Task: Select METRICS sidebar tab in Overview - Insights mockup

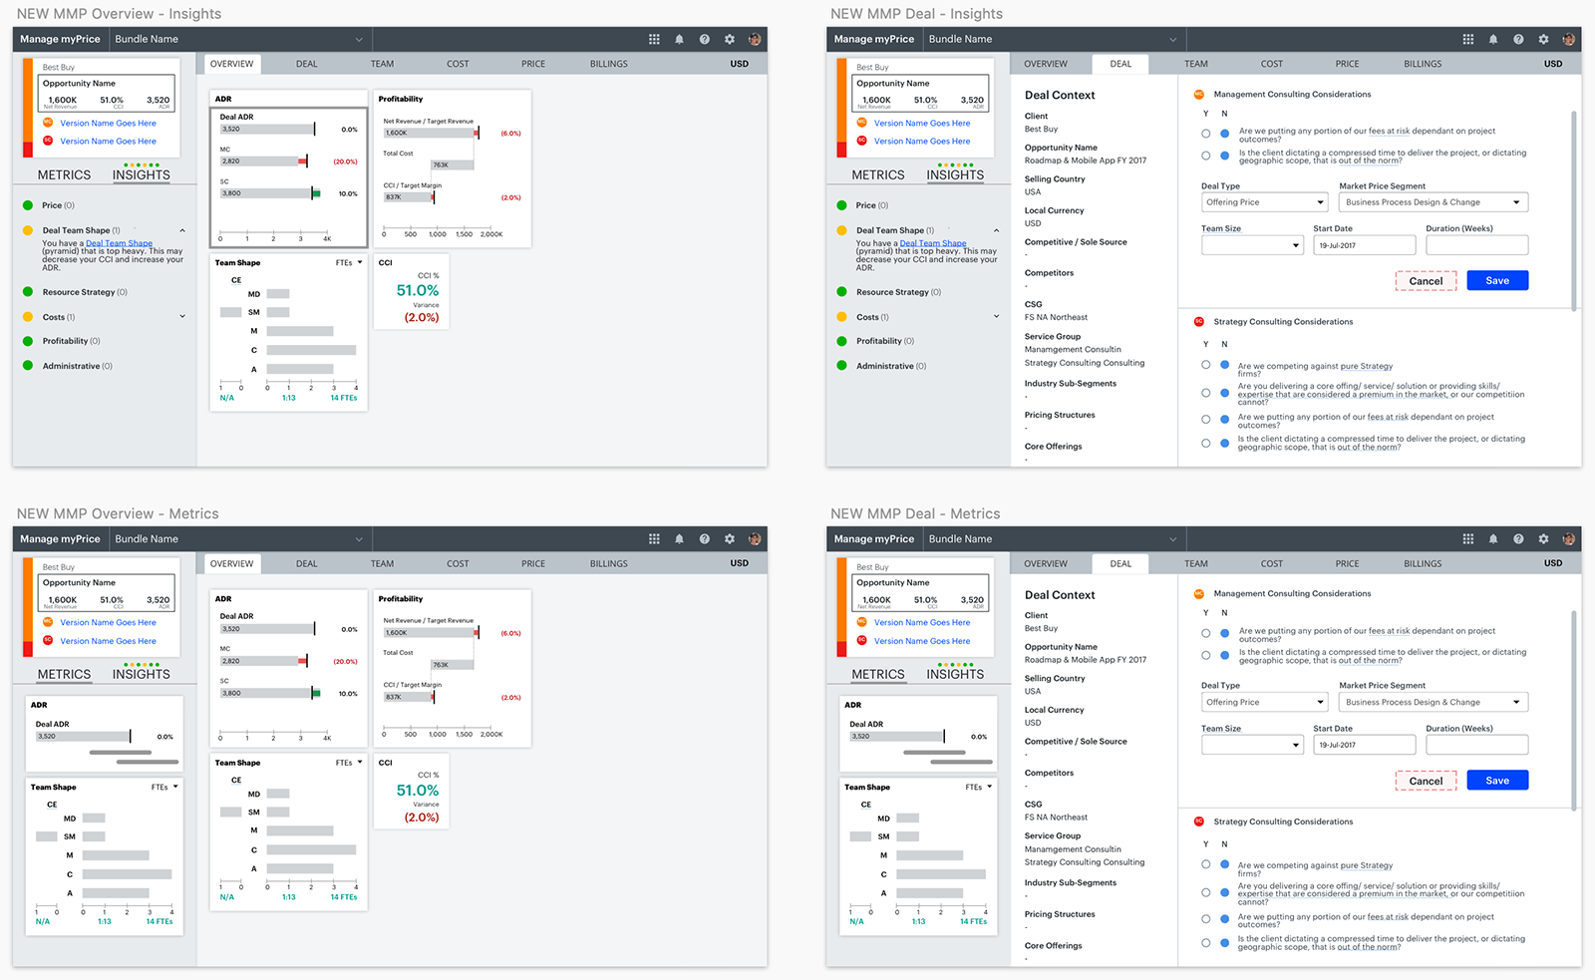Action: coord(64,174)
